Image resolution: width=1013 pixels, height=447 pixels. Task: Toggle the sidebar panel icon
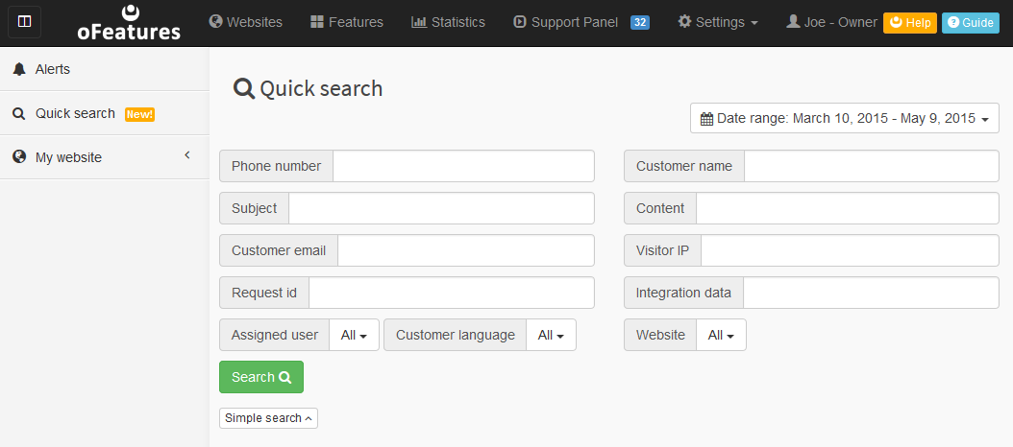[25, 22]
